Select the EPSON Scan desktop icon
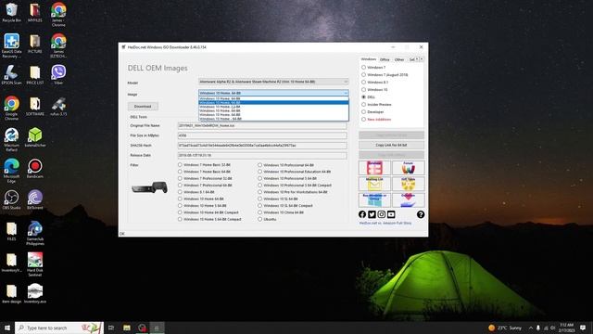Viewport: 593px width, 334px height. (11, 74)
